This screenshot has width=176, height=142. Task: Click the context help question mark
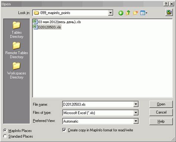(166, 4)
